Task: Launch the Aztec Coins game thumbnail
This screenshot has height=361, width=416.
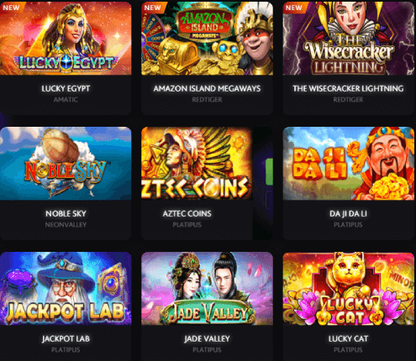Action: pos(197,164)
